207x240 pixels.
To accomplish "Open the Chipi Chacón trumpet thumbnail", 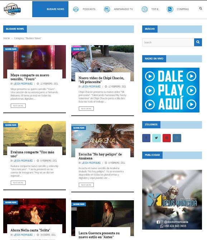I will pos(102,59).
